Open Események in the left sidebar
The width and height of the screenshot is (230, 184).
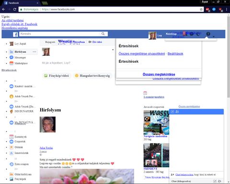pyautogui.click(x=18, y=137)
